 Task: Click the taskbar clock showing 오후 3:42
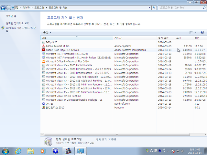coord(195,151)
